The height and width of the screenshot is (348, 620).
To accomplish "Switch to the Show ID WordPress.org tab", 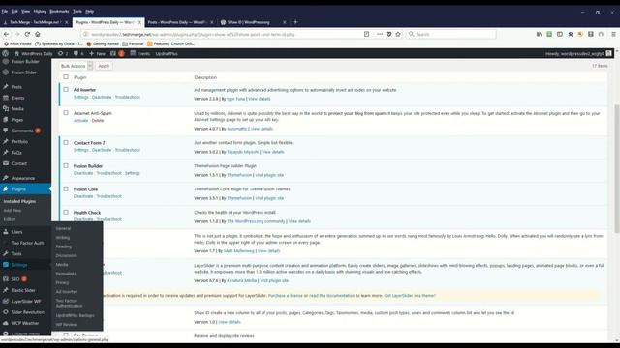I will point(253,22).
